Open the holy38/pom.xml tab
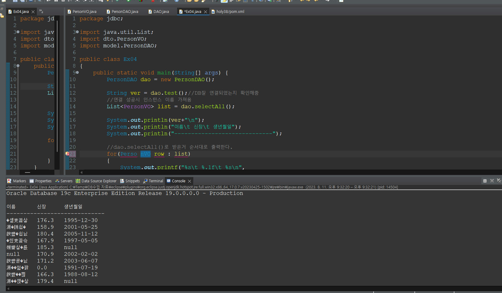Image resolution: width=502 pixels, height=293 pixels. 228,12
